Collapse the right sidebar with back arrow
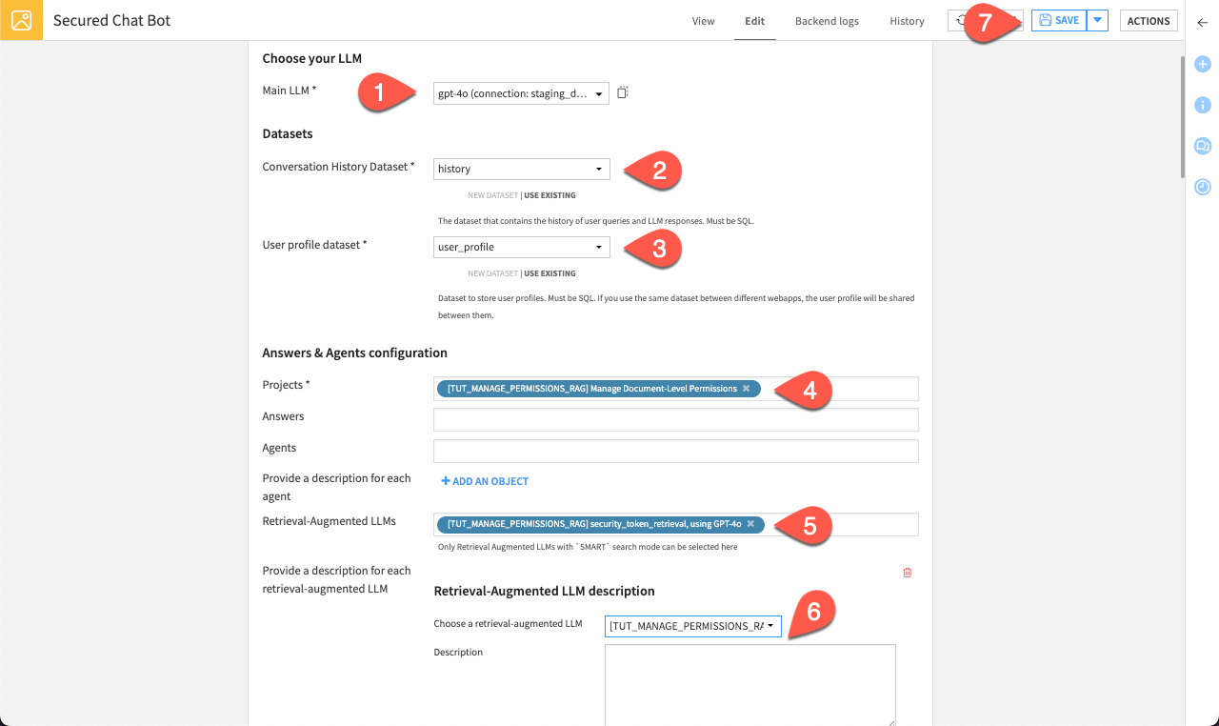Viewport: 1219px width, 726px height. pos(1202,22)
